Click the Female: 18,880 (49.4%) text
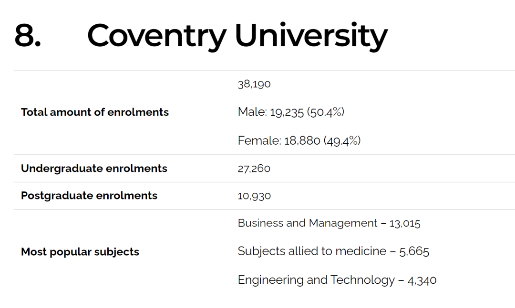Image resolution: width=515 pixels, height=308 pixels. (299, 141)
